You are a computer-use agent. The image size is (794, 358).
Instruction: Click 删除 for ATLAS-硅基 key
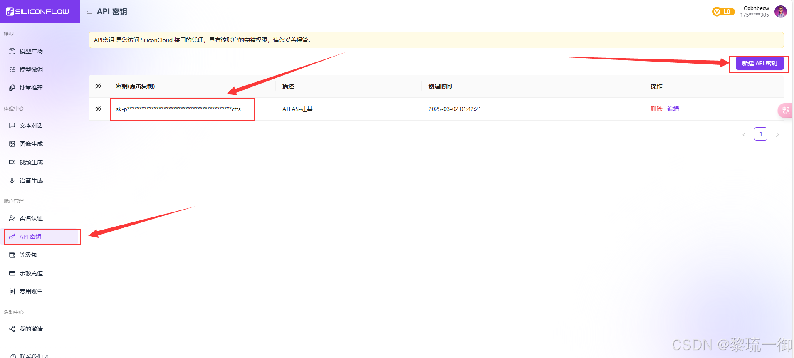tap(656, 109)
